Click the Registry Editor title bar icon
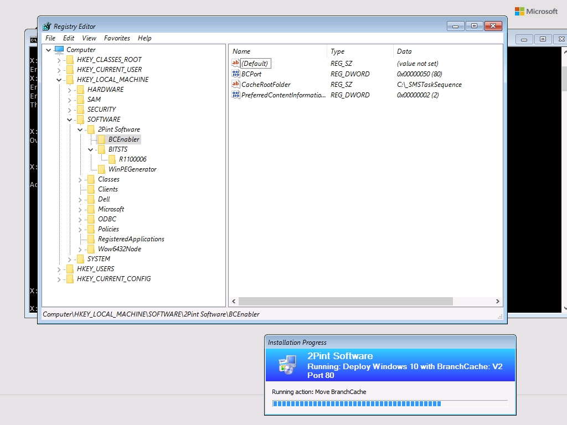This screenshot has width=567, height=425. pos(47,26)
